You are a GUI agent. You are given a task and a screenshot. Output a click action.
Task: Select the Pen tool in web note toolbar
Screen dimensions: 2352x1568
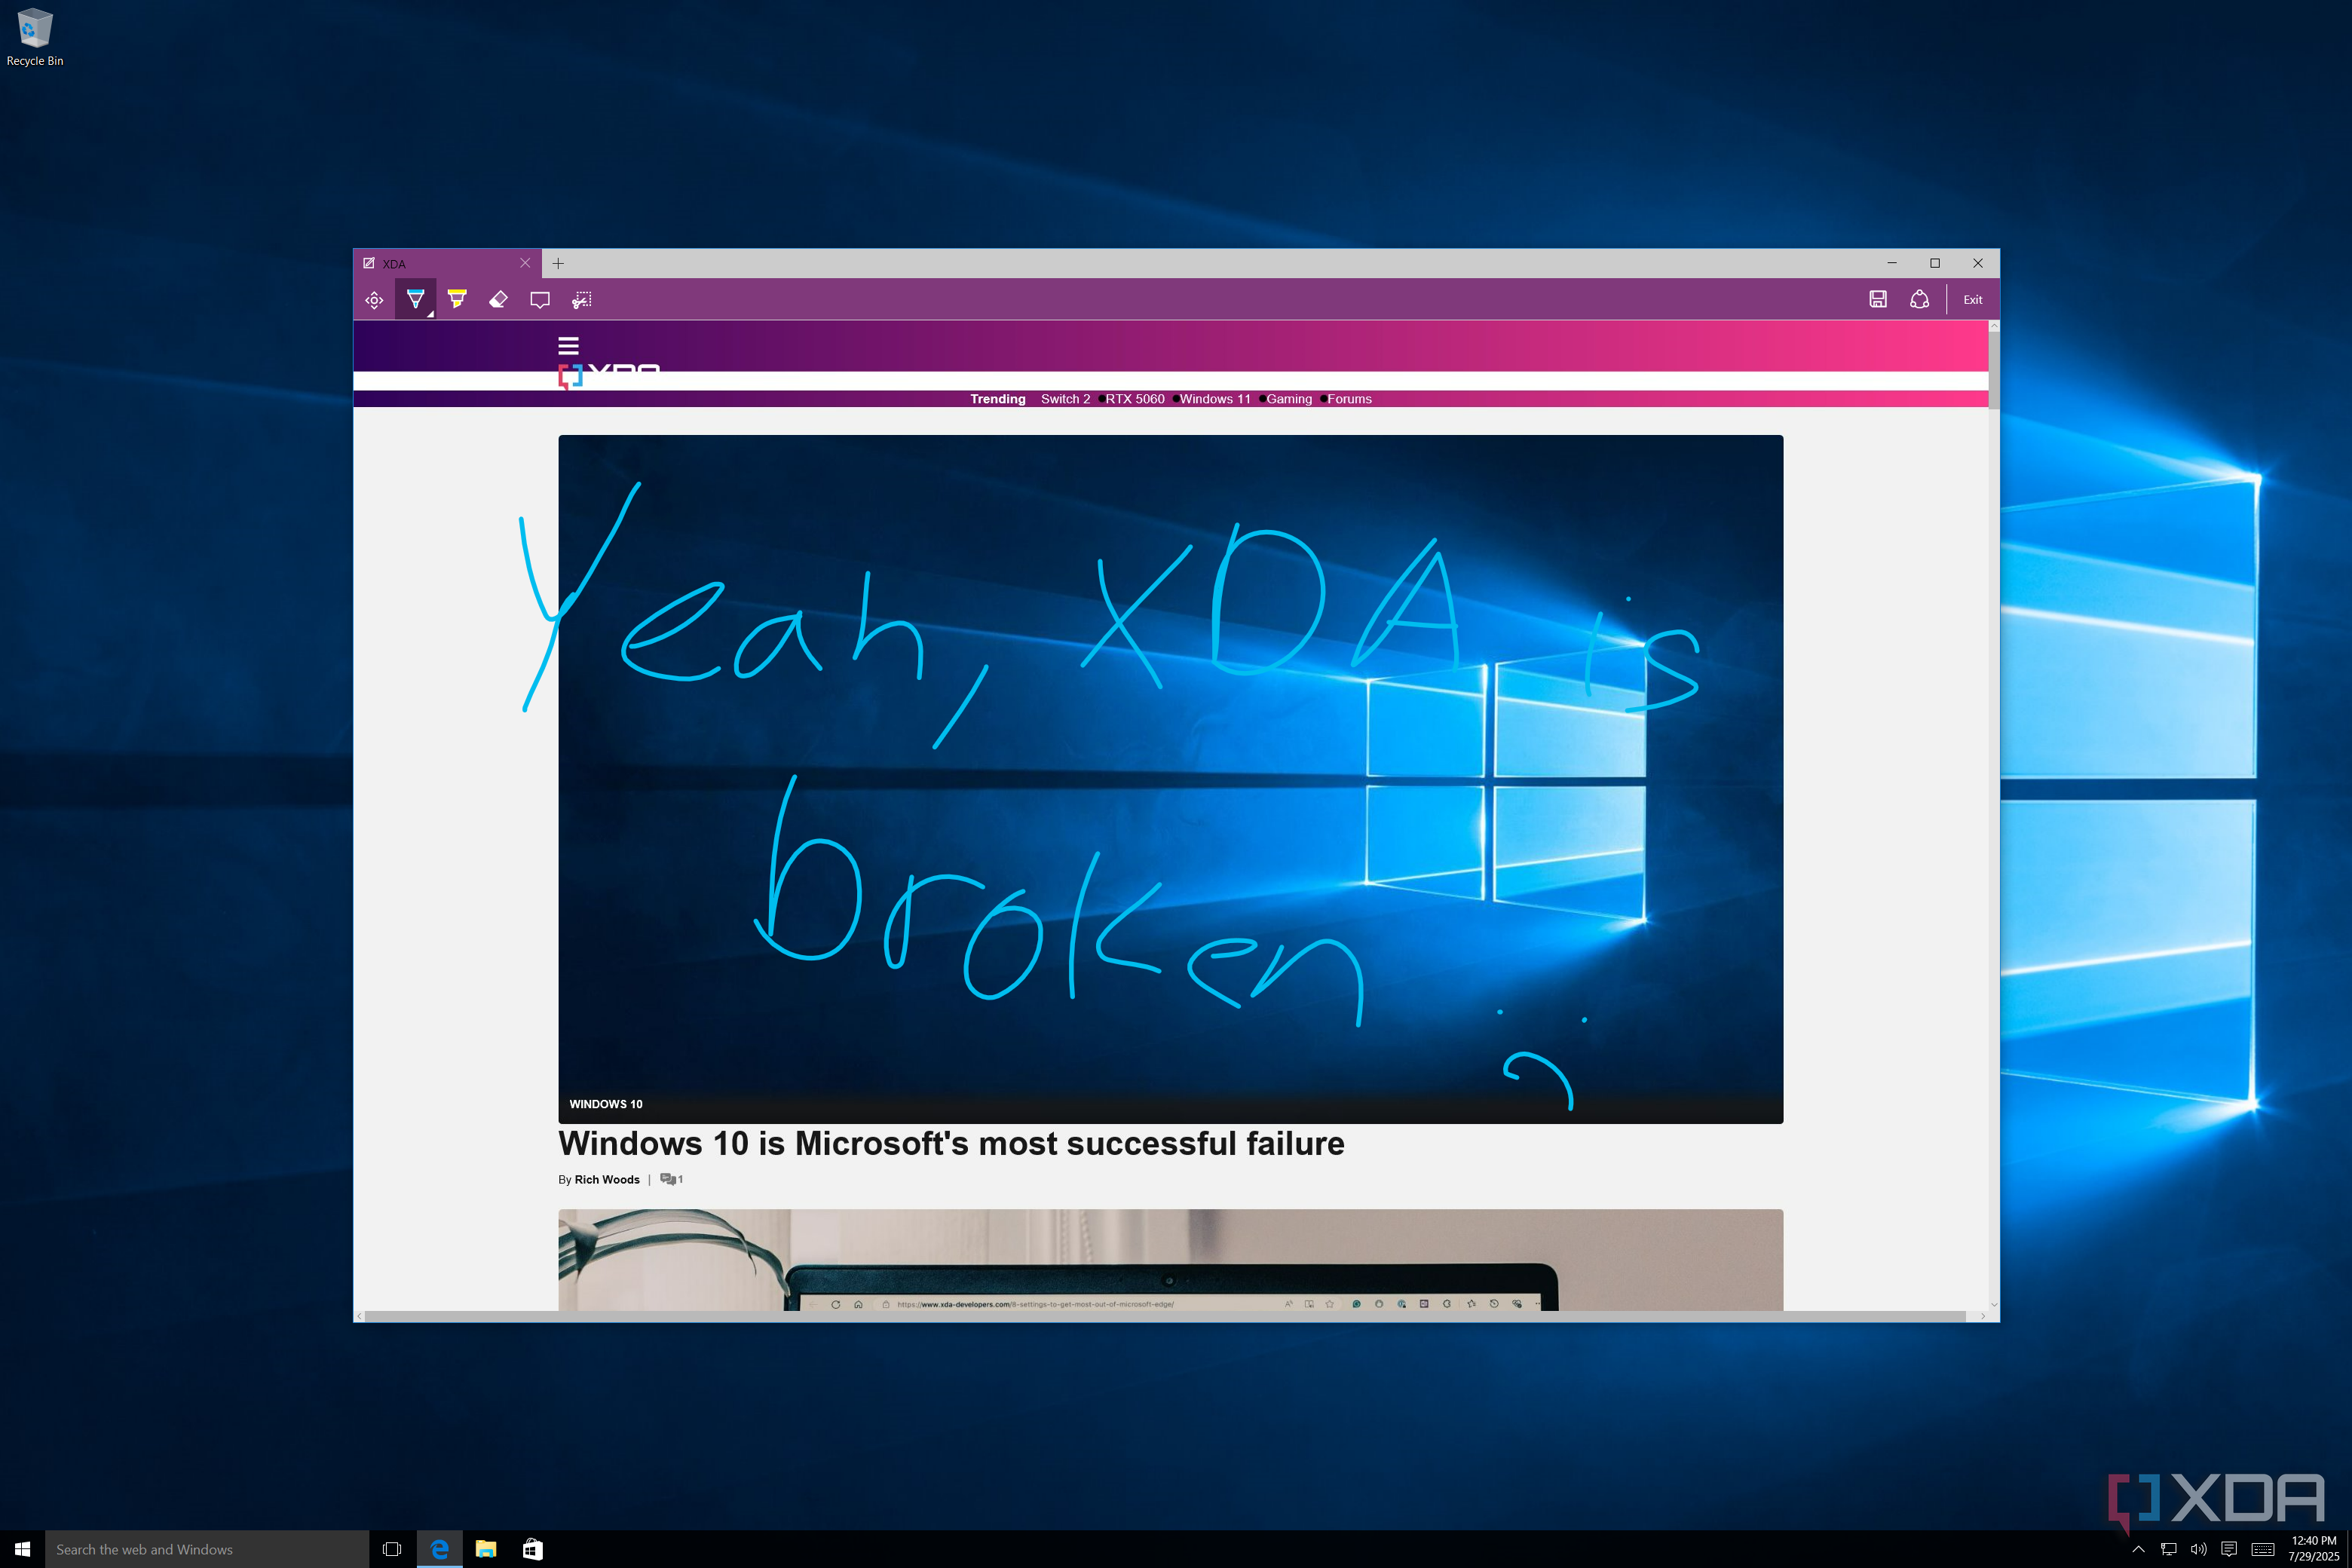[x=415, y=299]
